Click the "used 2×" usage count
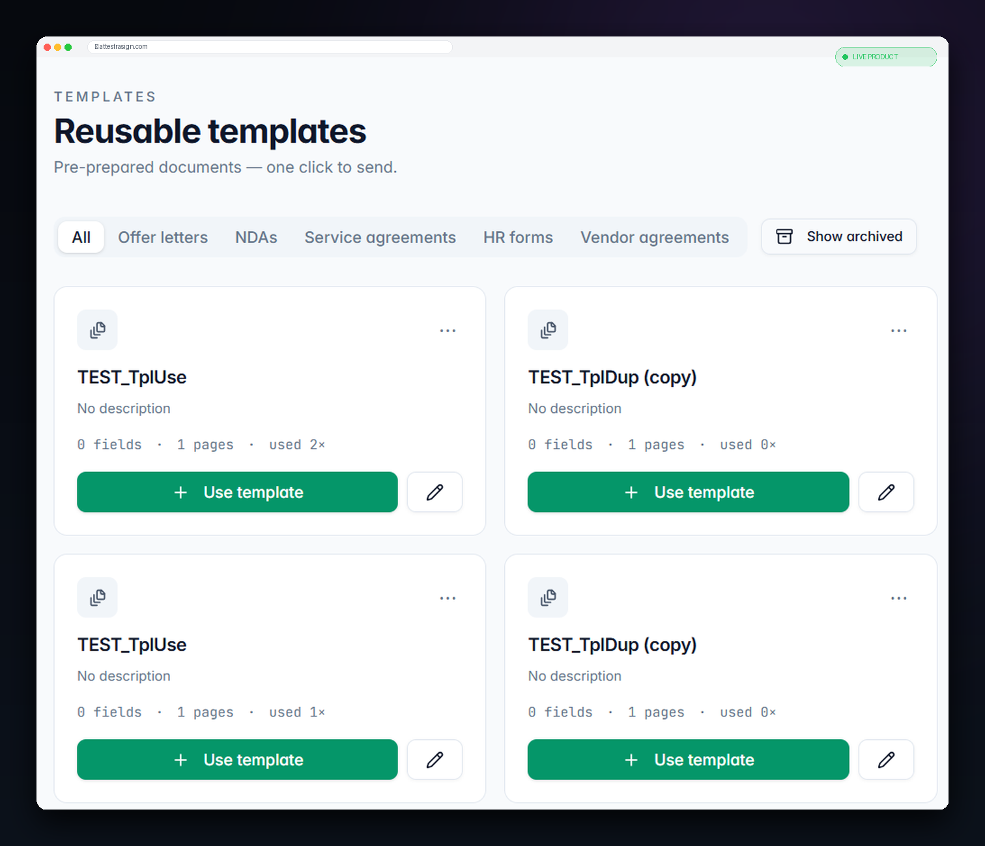Image resolution: width=985 pixels, height=846 pixels. point(297,445)
